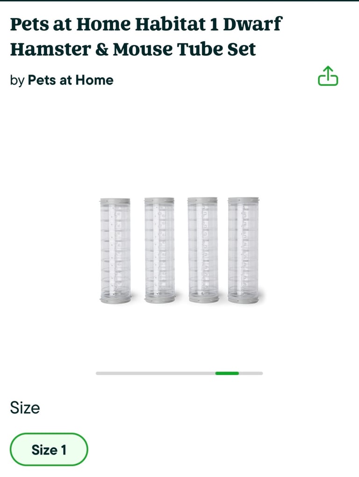Click carousel track right of green indicator
This screenshot has width=359, height=477.
tap(251, 373)
